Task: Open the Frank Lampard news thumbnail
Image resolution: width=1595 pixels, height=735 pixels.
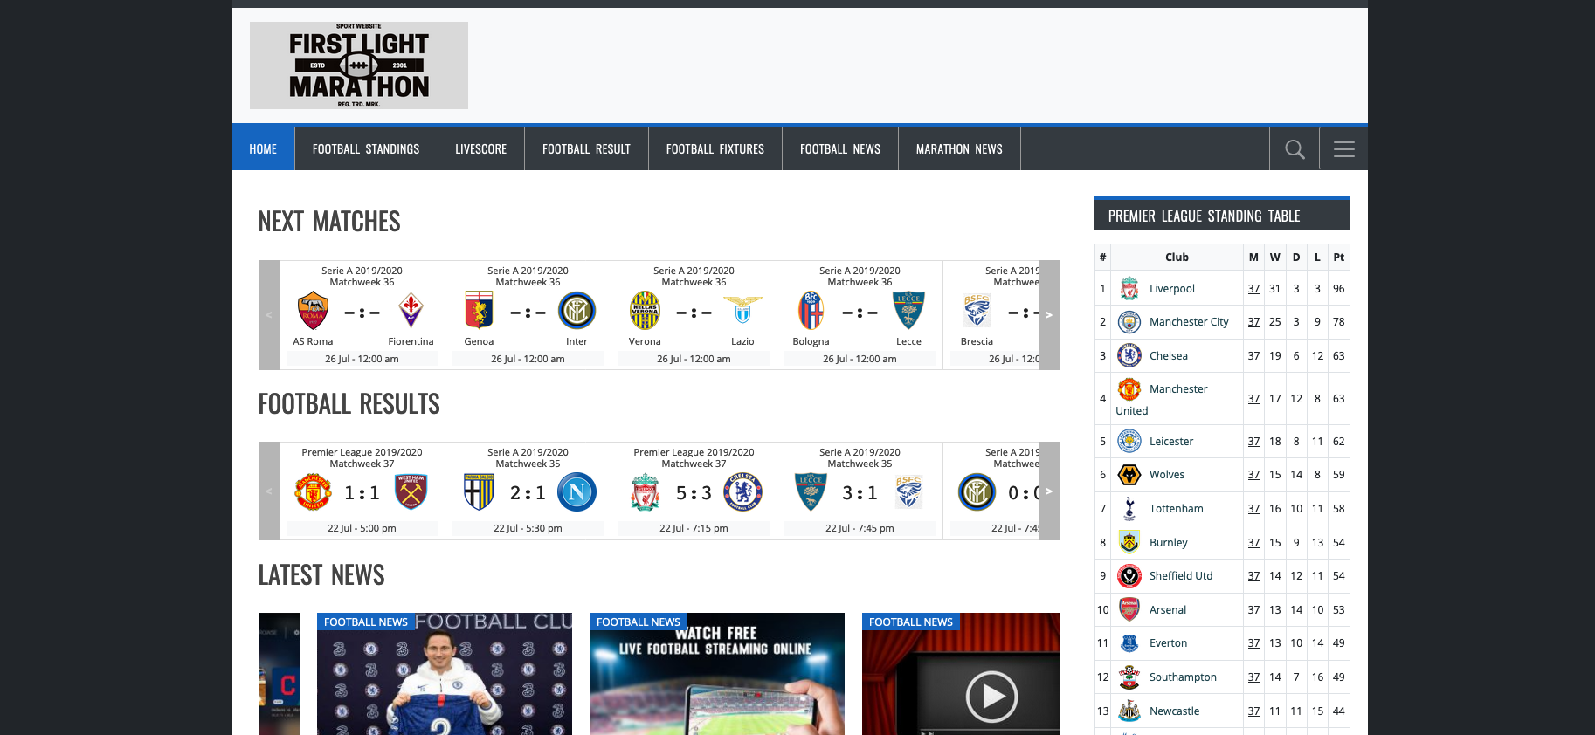Action: pyautogui.click(x=445, y=674)
